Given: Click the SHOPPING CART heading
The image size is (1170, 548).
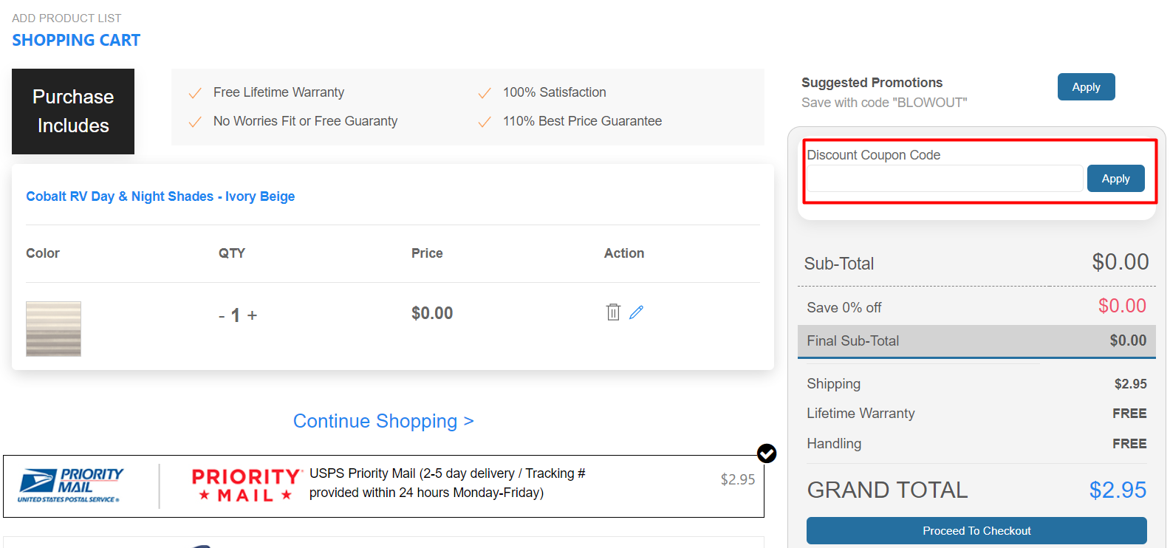Looking at the screenshot, I should click(76, 41).
